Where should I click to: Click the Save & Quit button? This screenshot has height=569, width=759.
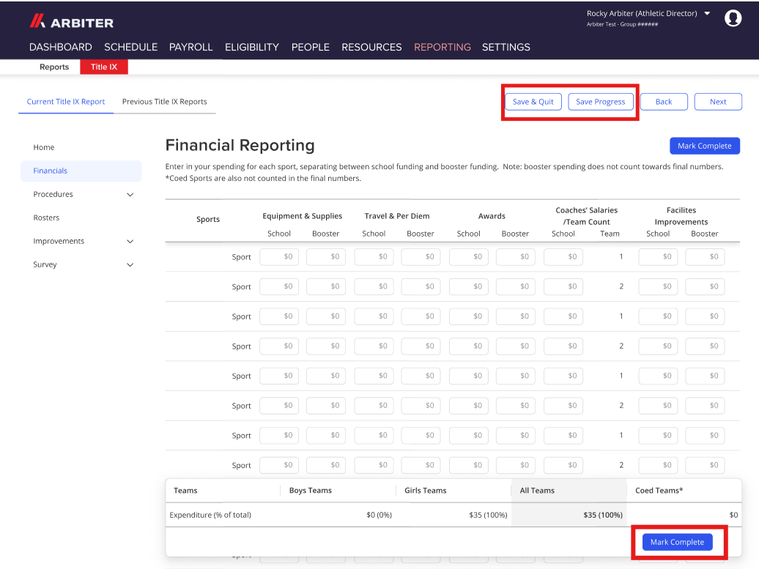[x=533, y=102]
